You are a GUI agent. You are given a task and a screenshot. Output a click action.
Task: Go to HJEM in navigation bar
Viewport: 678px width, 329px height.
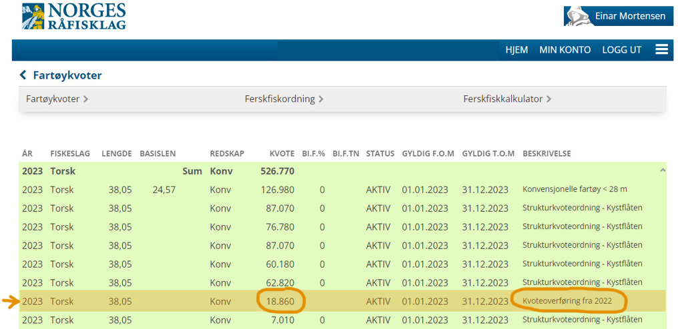pos(517,50)
